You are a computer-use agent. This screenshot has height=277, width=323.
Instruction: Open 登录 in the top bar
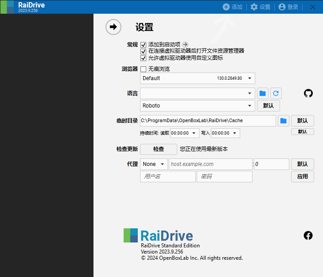[x=288, y=7]
